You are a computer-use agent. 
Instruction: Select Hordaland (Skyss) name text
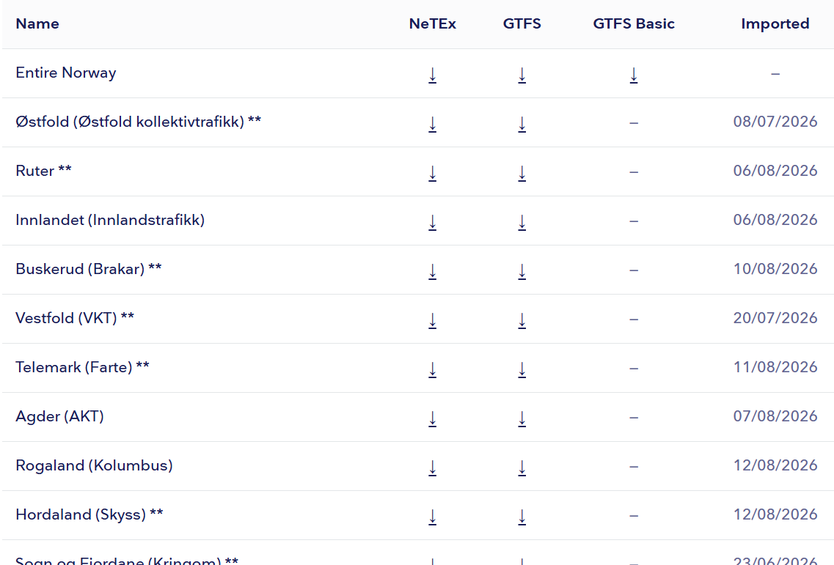89,514
